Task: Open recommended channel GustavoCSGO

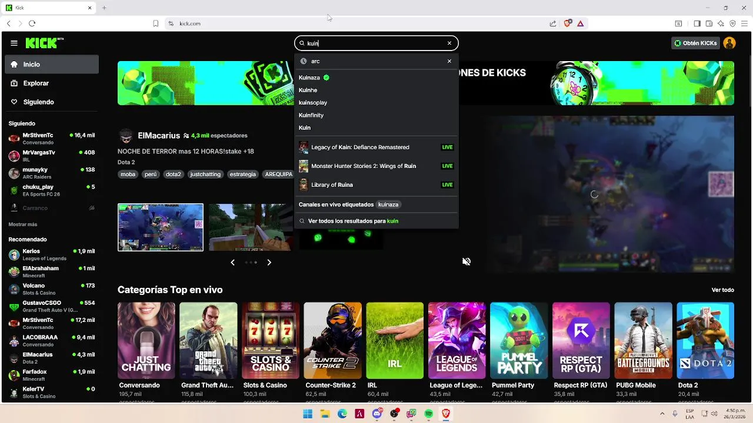Action: tap(52, 306)
